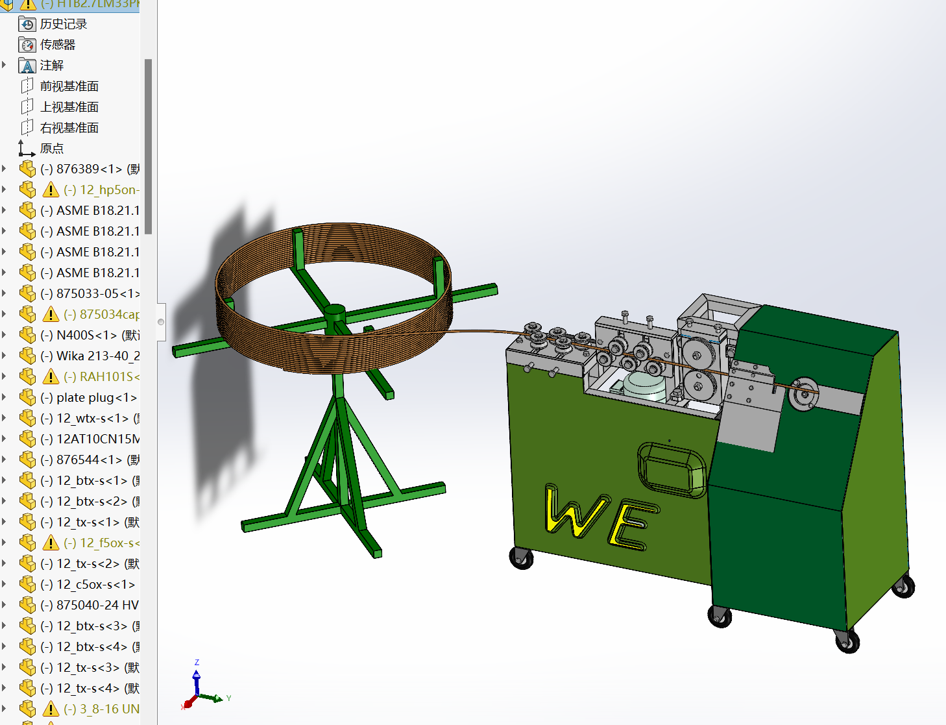946x725 pixels.
Task: Click the part icon for 876389<1>
Action: click(27, 169)
